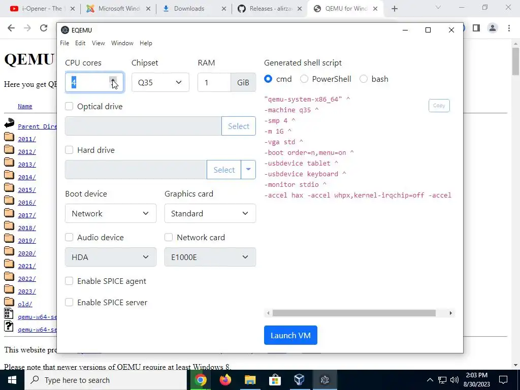Image resolution: width=520 pixels, height=390 pixels.
Task: Click the taskbar search box
Action: click(x=106, y=380)
